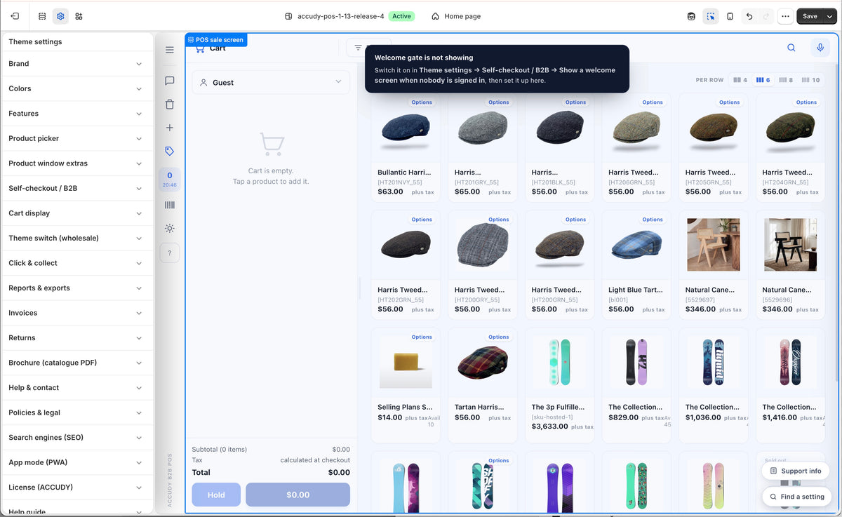Click Options badge on Selling Plans S... card
The height and width of the screenshot is (517, 842).
pos(422,337)
